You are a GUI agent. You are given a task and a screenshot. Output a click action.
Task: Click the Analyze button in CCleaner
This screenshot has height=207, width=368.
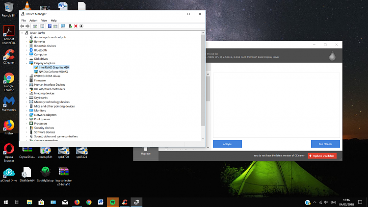point(227,144)
